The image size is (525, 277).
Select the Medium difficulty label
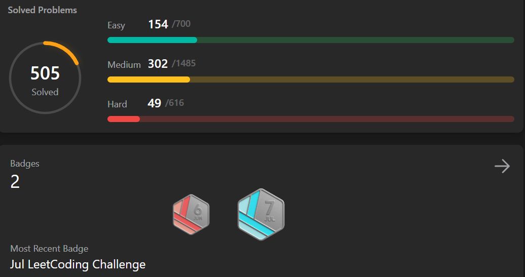click(124, 65)
